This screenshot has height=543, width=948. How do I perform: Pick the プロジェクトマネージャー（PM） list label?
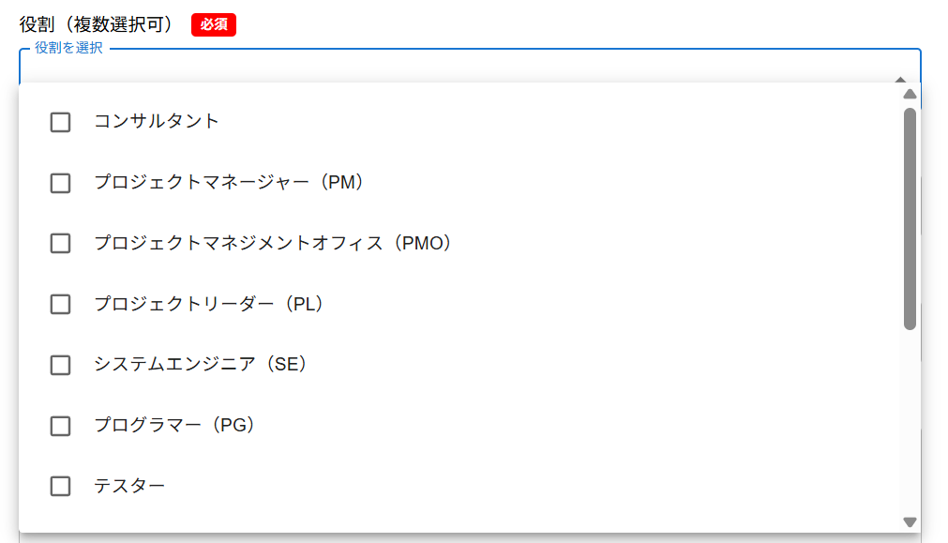[x=229, y=182]
